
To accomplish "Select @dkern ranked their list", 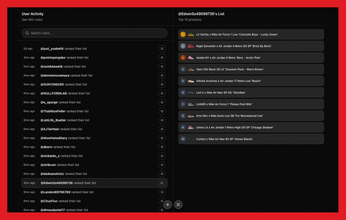I will coord(94,147).
